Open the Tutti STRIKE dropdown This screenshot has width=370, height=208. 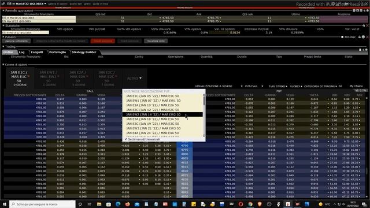point(278,86)
